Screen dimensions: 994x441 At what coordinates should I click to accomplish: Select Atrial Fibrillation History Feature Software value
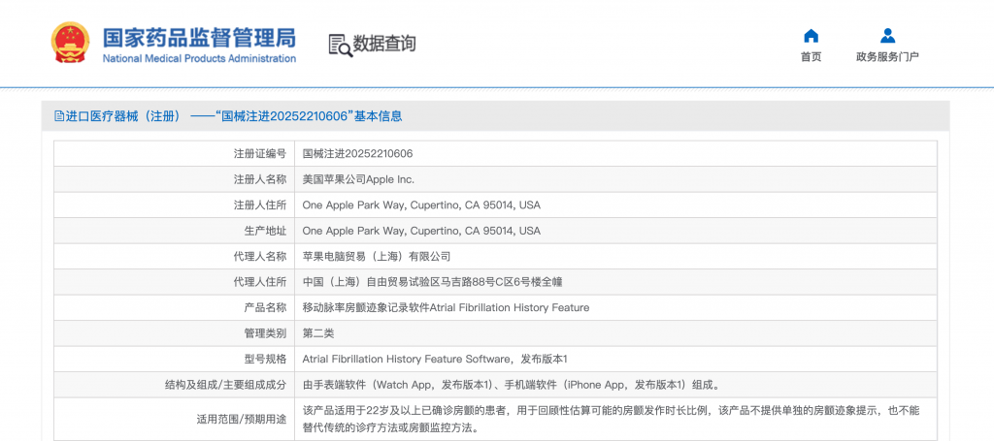435,359
